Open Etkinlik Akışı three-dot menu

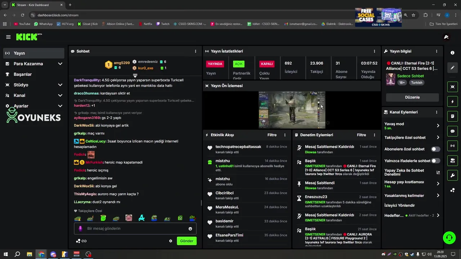tap(285, 135)
